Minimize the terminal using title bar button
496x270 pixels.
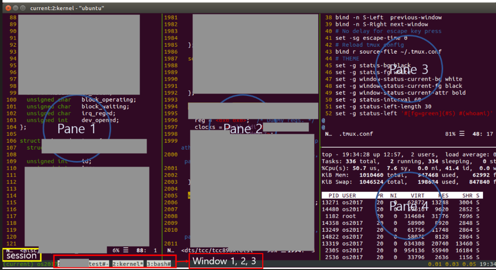point(16,8)
